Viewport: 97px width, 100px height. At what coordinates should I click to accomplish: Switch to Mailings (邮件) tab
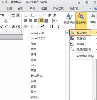pyautogui.click(x=21, y=8)
